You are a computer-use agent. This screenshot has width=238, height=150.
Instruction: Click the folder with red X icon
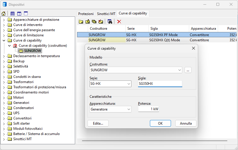(101, 21)
